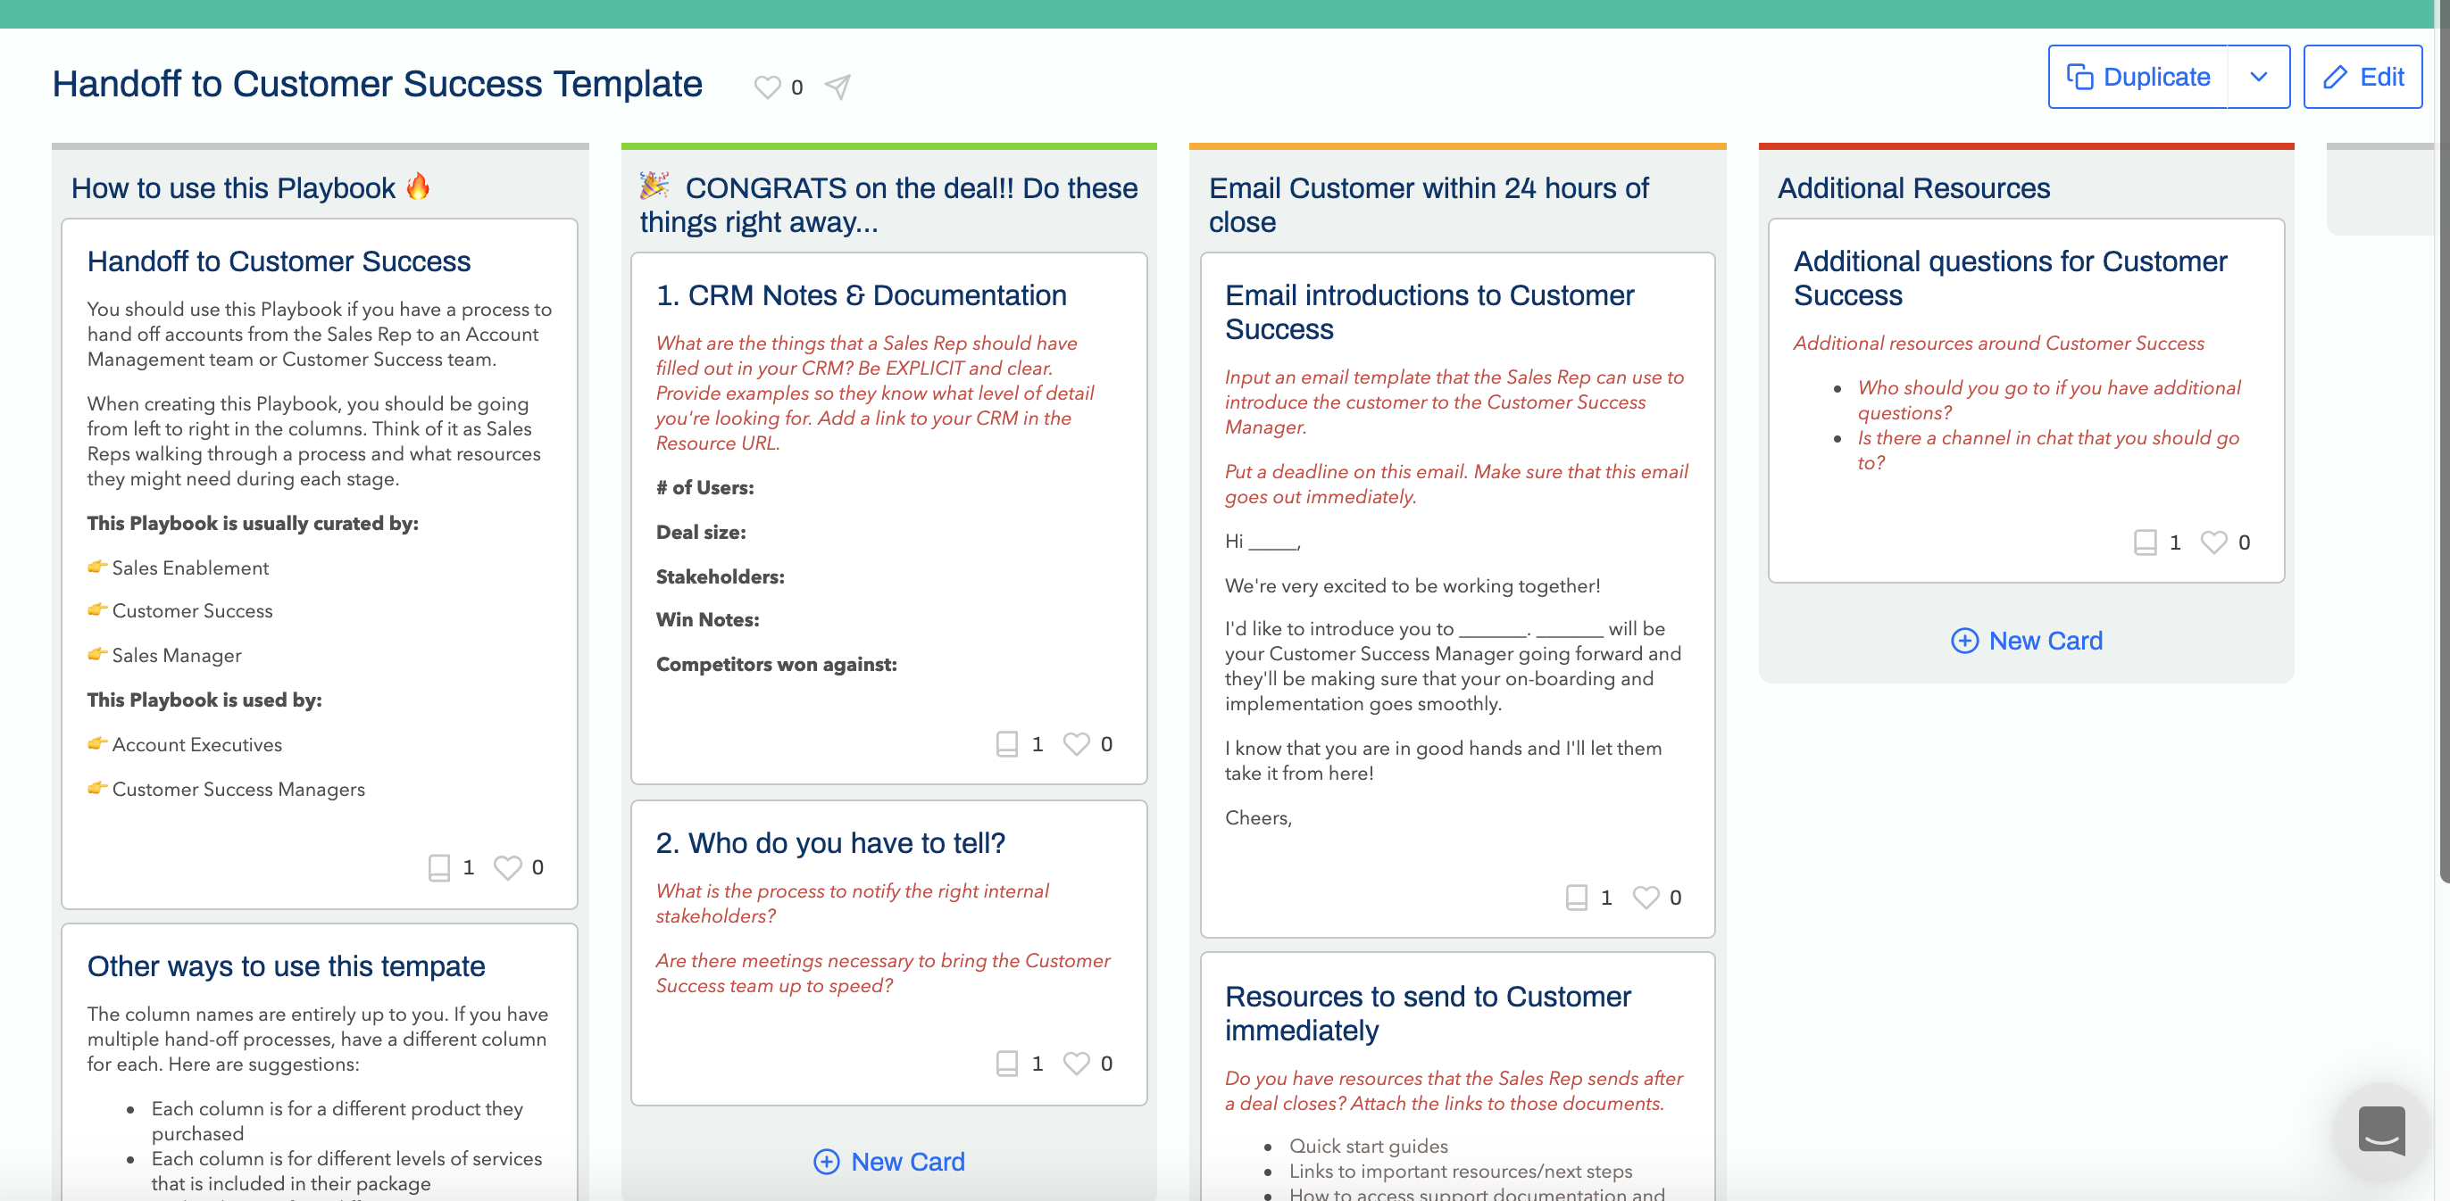Screen dimensions: 2450x1201
Task: Add New Card under Additional Resources column
Action: tap(2027, 641)
